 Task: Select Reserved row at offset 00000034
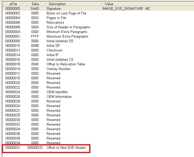coord(53,129)
